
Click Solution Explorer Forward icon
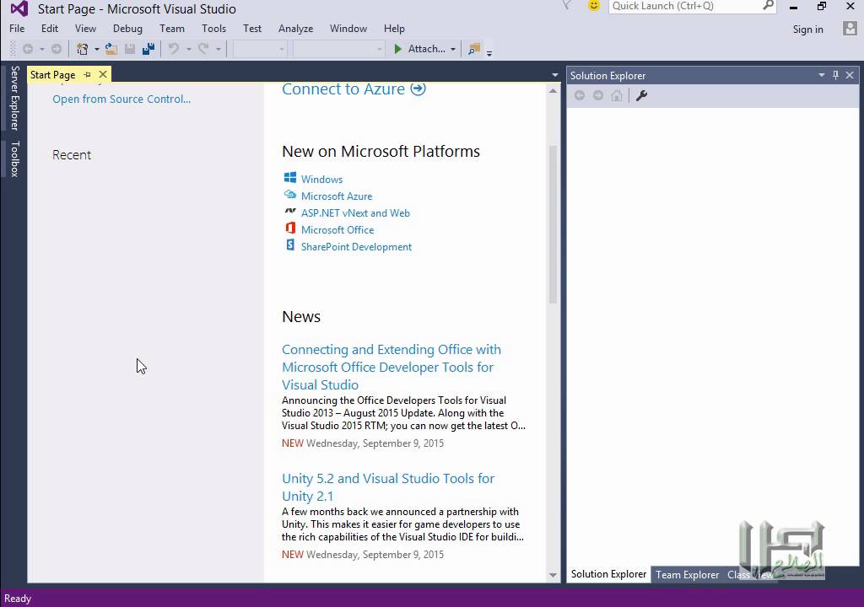point(598,96)
